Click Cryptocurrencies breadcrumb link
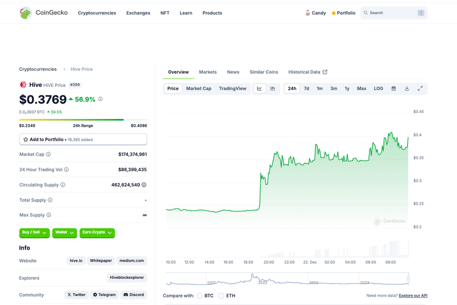This screenshot has height=305, width=457. point(38,70)
